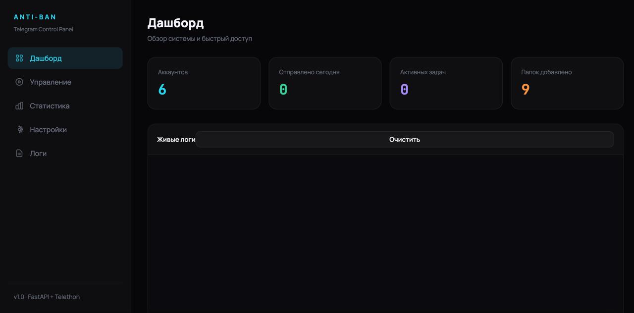Click the ANTI-BAN logo text
Screen dimensions: 634x313
pos(35,17)
